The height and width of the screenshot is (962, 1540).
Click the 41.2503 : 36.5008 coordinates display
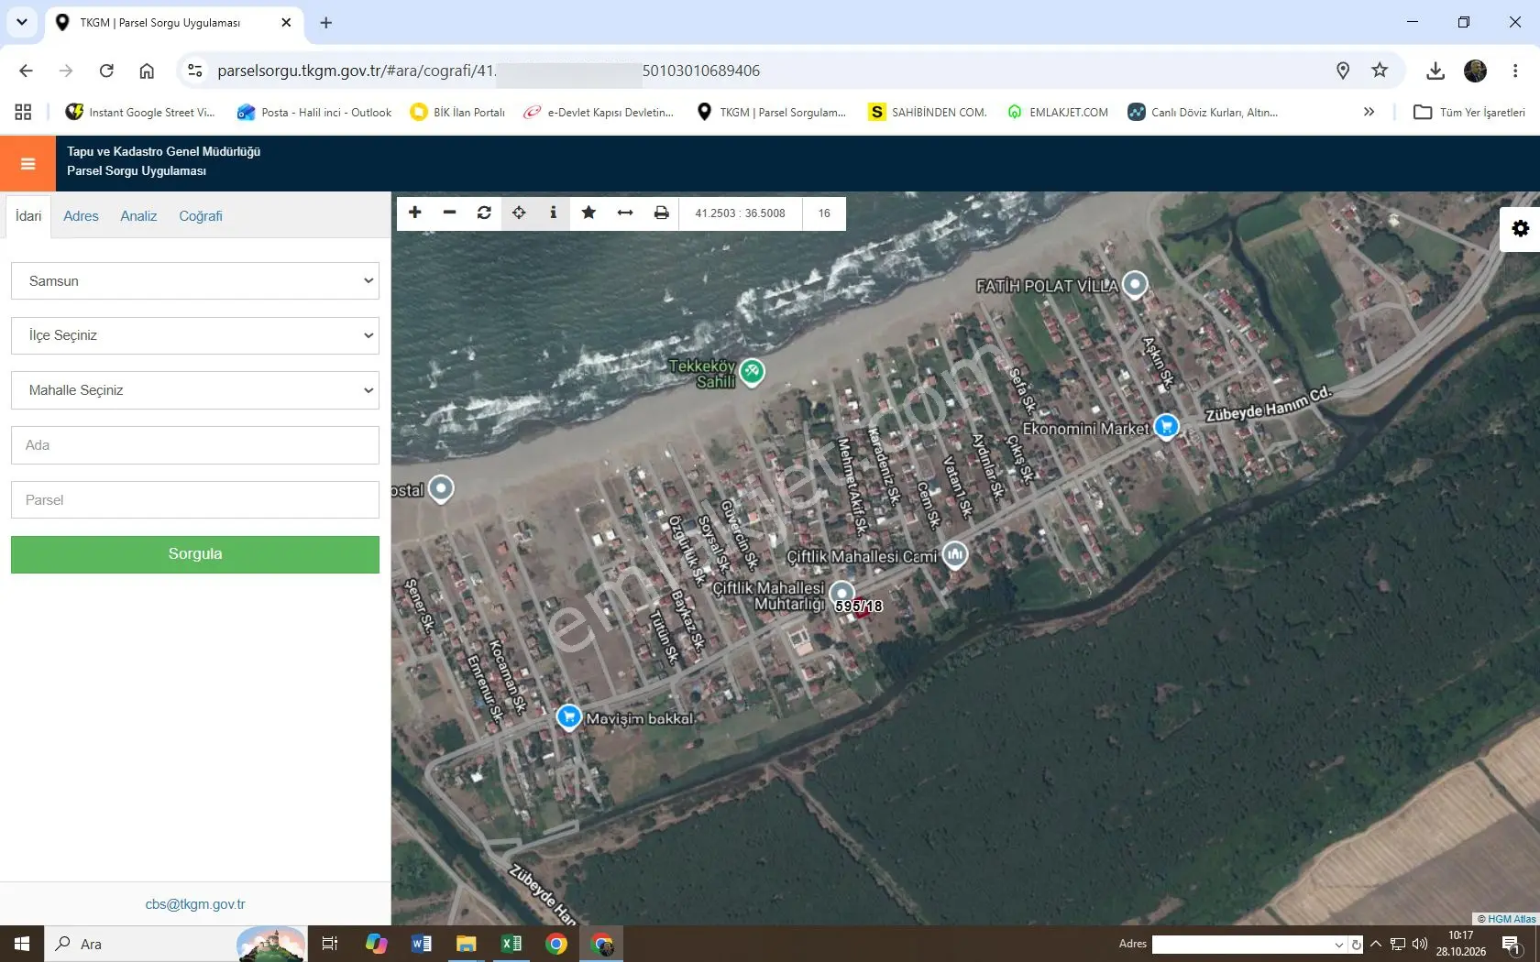740,213
